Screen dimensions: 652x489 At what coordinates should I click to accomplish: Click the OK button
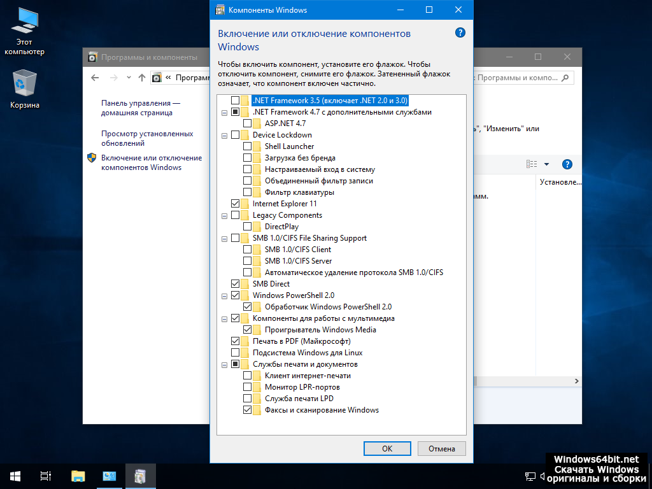click(x=387, y=448)
